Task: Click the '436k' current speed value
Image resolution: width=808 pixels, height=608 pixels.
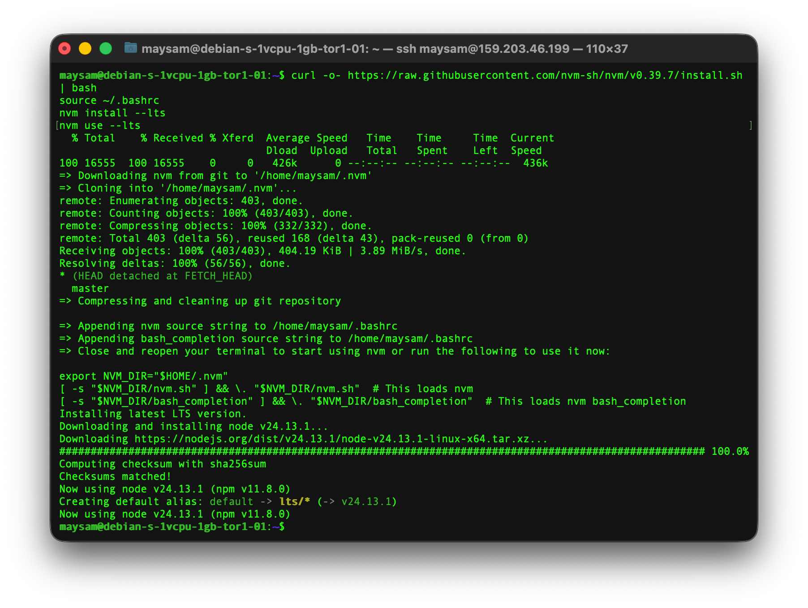Action: (x=536, y=163)
